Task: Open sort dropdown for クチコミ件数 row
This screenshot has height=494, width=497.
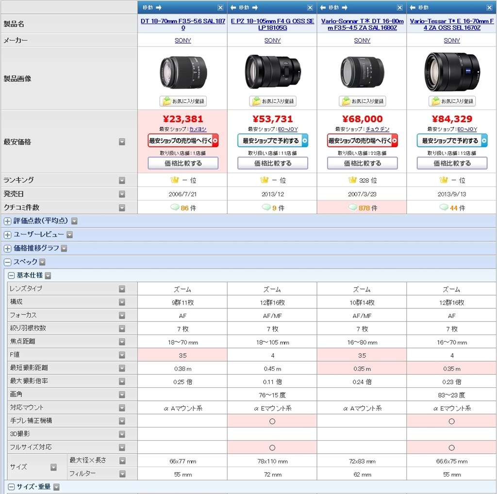Action: [x=122, y=208]
